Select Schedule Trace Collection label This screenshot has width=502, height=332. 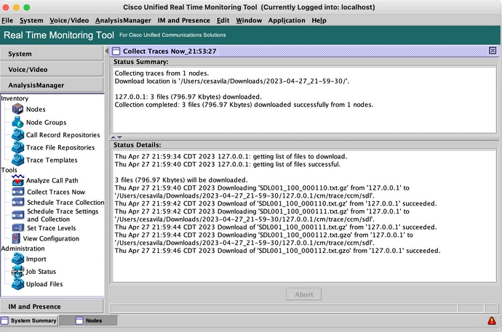click(x=65, y=202)
